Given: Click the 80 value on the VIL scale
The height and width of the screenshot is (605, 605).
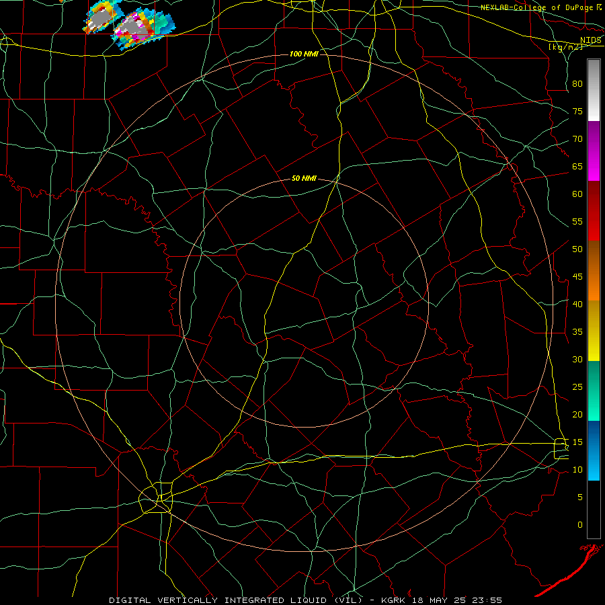Looking at the screenshot, I should 577,84.
